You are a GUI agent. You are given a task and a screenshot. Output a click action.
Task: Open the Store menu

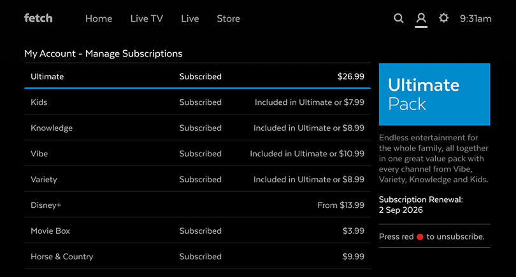coord(229,18)
